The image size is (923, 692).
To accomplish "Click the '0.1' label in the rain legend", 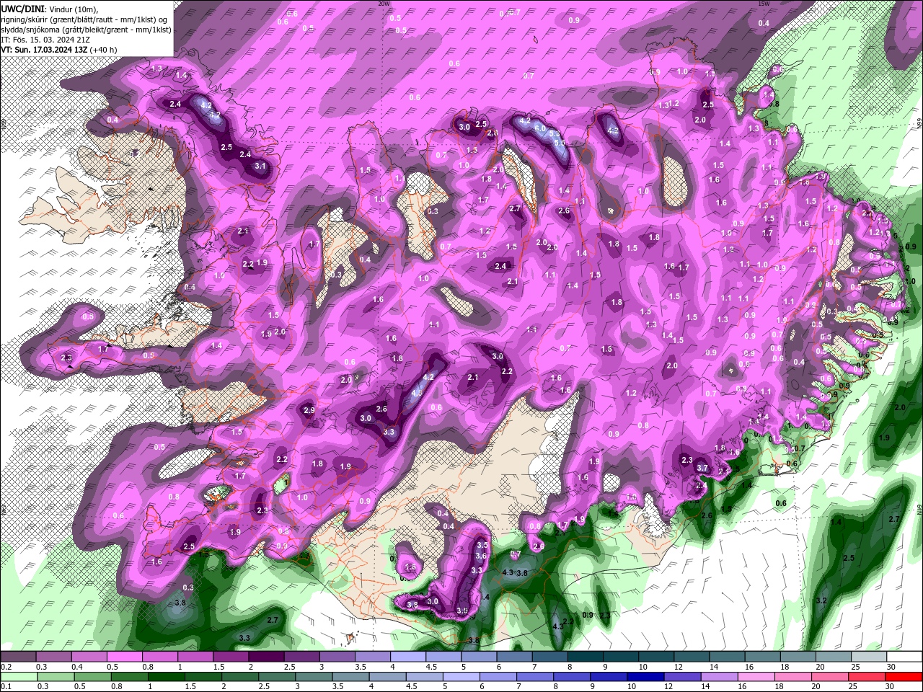I will 6,687.
